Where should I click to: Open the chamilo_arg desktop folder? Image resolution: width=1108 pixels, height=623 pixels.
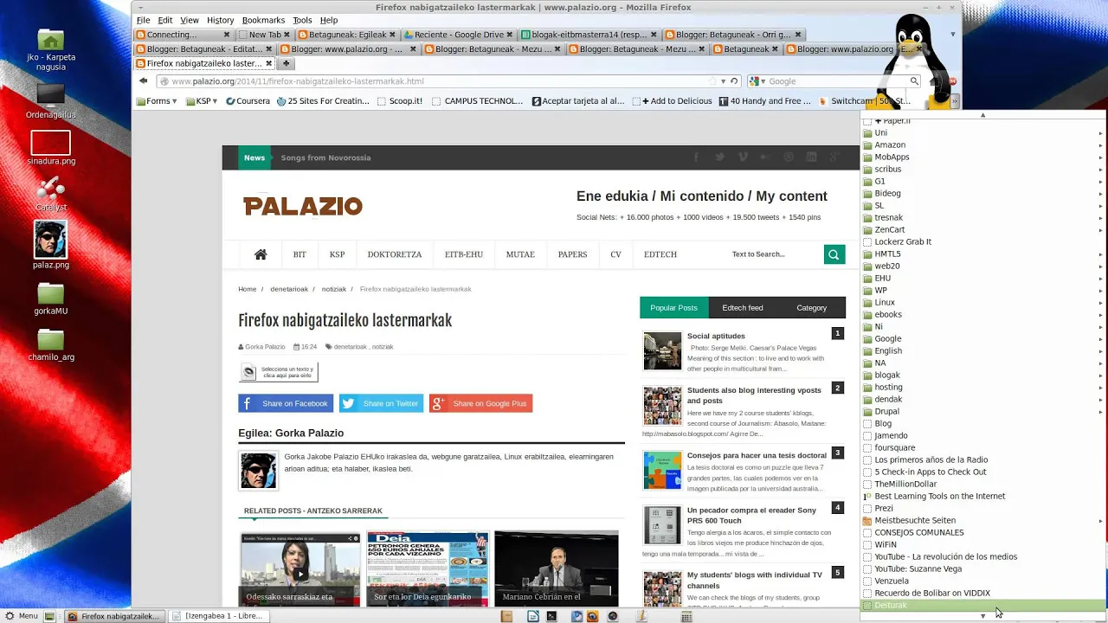pos(51,344)
